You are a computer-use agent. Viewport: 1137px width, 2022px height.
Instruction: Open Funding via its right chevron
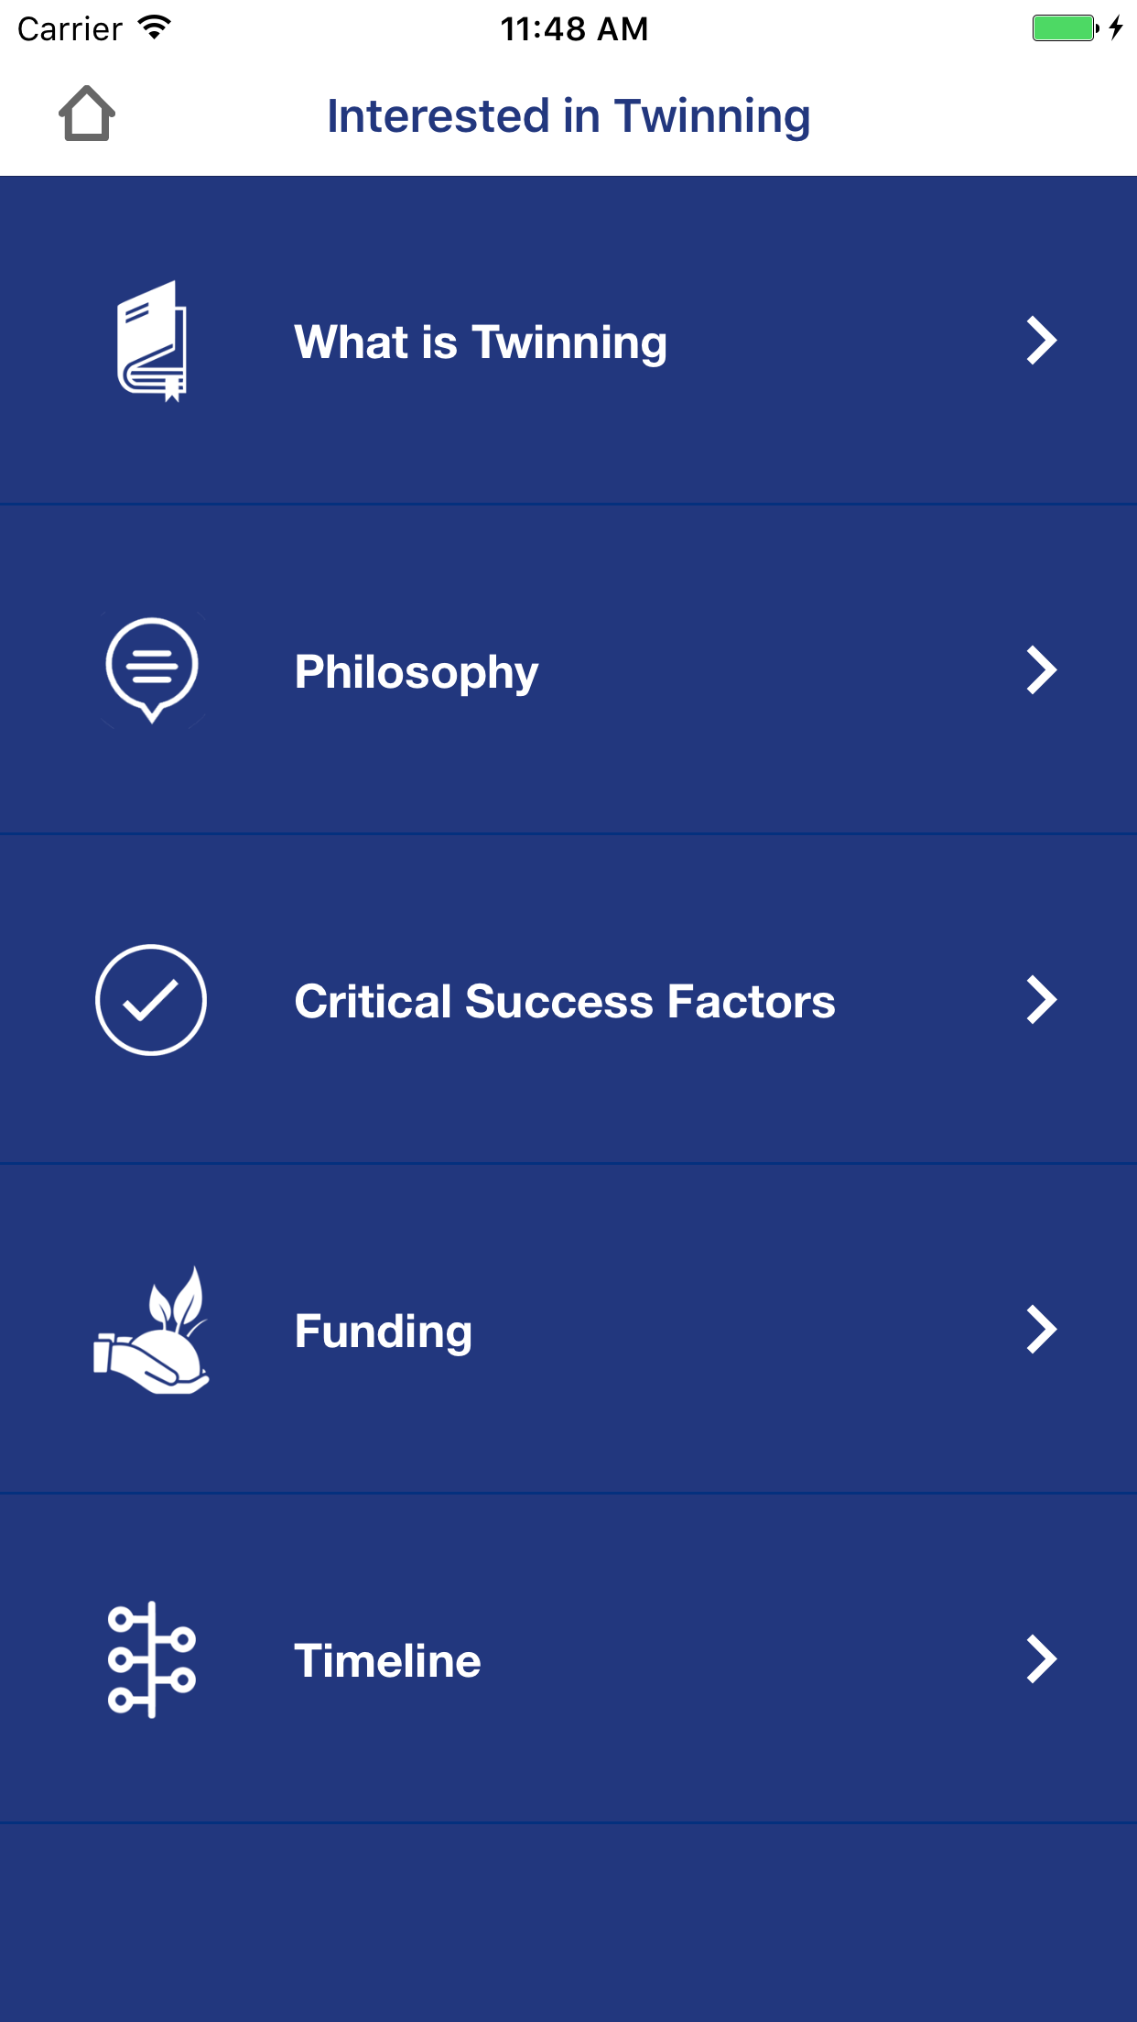point(1041,1330)
